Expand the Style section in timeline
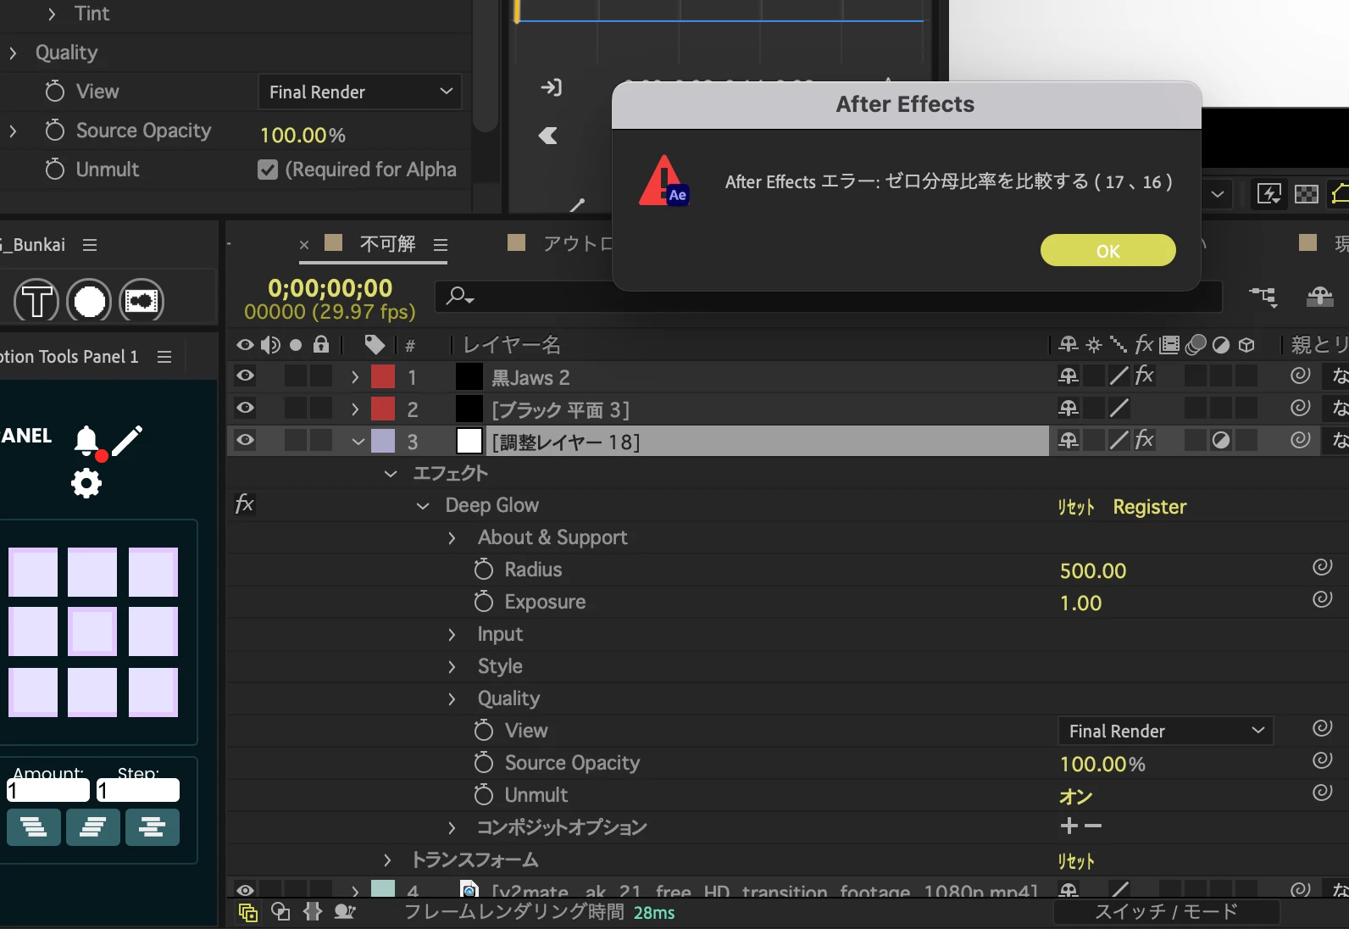 (452, 667)
